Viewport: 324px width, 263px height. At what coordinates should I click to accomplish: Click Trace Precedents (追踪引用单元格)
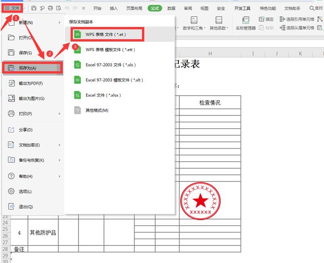point(297,19)
